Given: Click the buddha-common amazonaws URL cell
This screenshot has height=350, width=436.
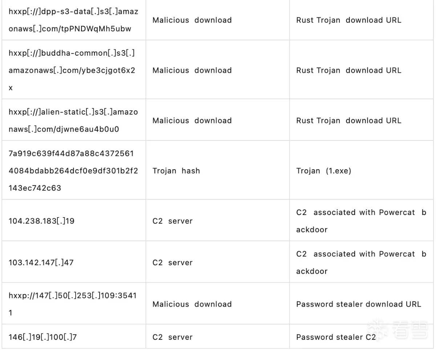Looking at the screenshot, I should tap(72, 70).
